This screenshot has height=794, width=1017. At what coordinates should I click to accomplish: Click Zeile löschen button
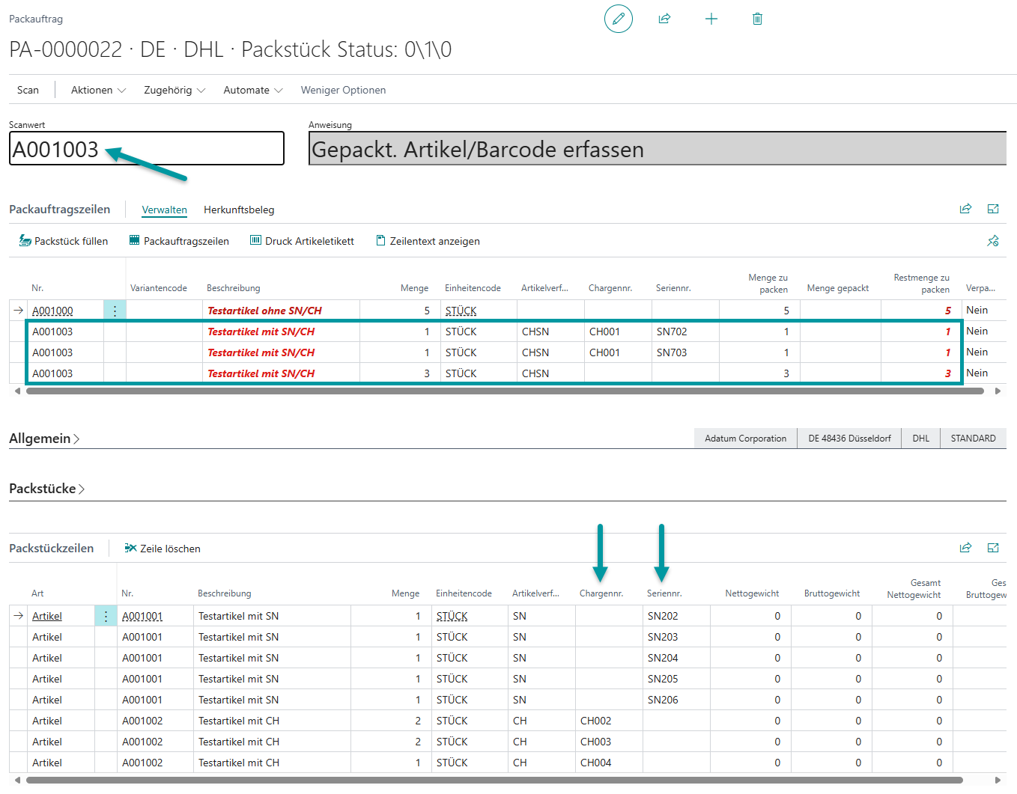coord(163,549)
